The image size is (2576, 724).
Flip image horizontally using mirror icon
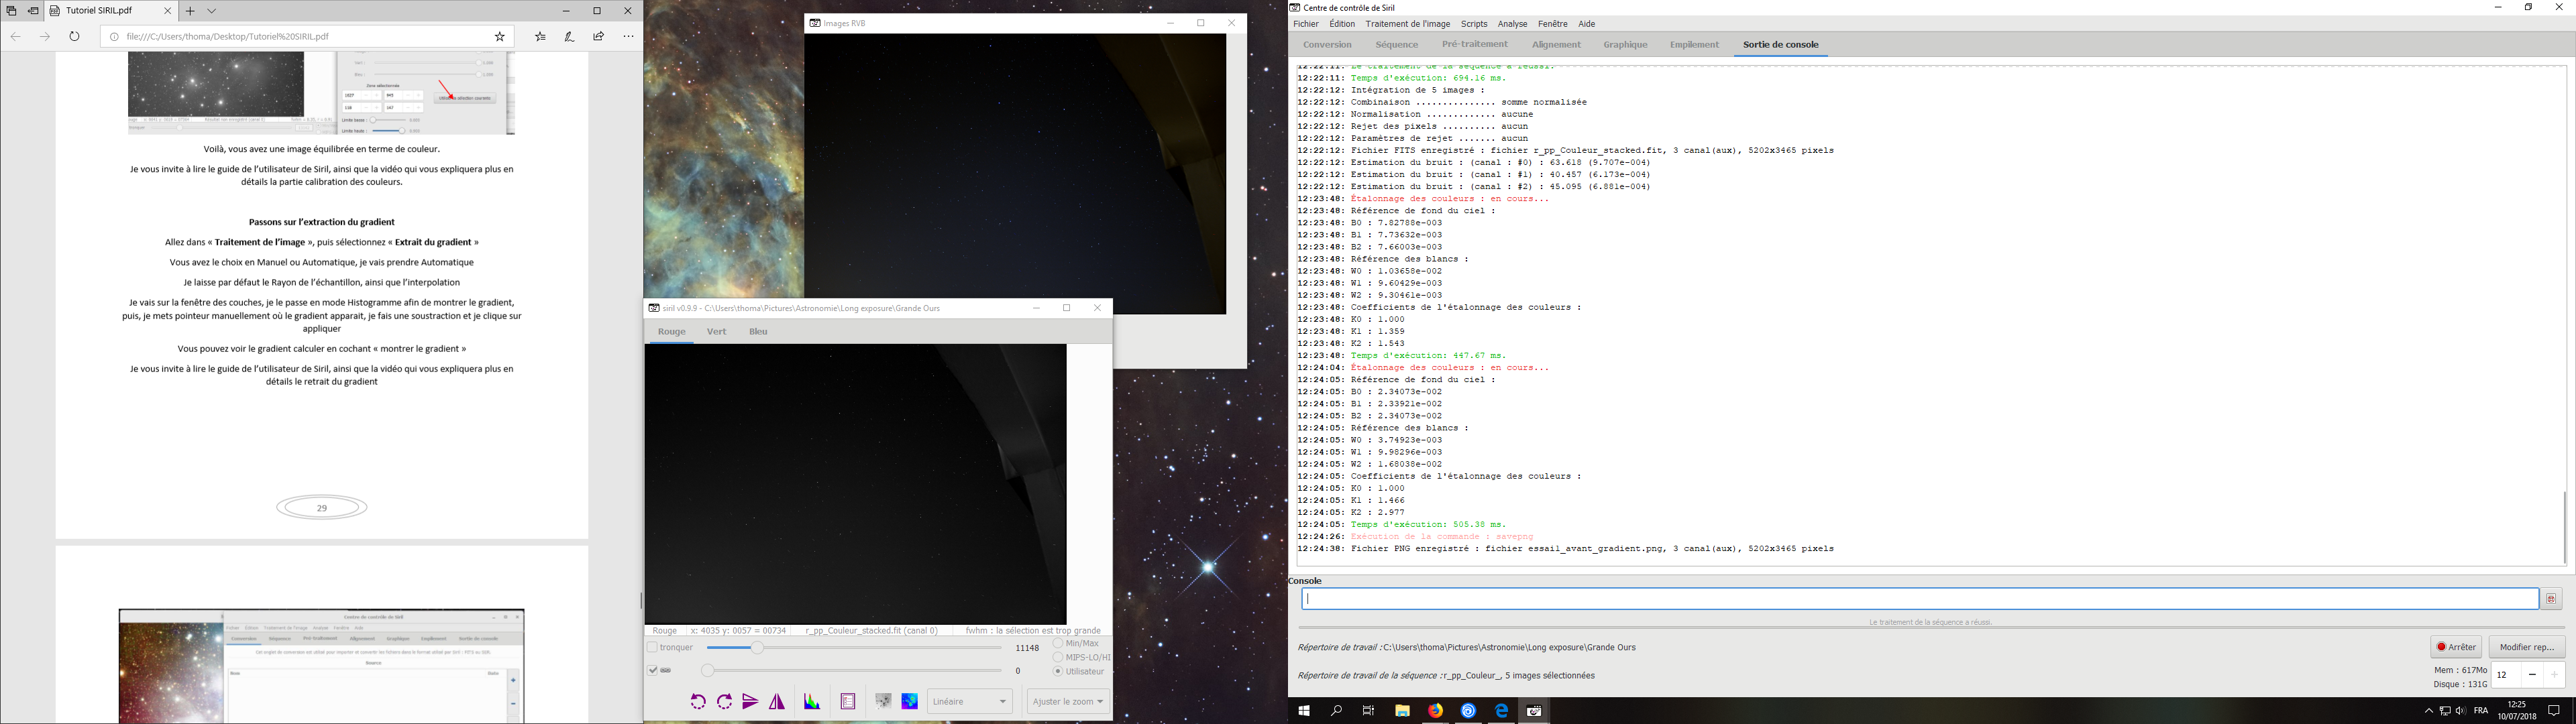point(777,702)
